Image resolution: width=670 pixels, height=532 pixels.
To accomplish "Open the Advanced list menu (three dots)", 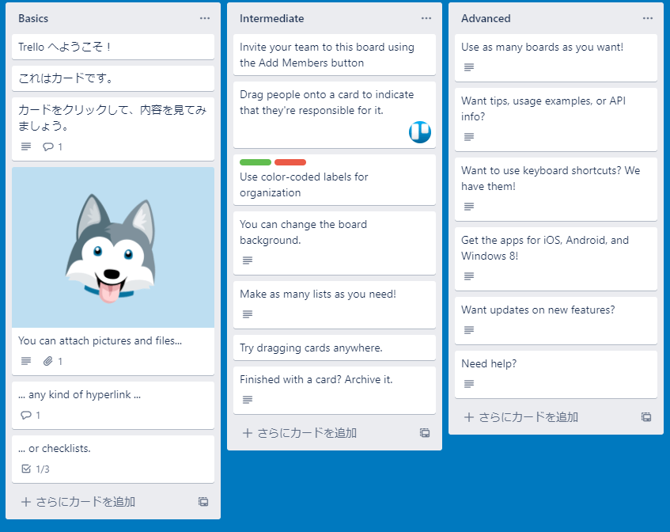I will (x=647, y=18).
